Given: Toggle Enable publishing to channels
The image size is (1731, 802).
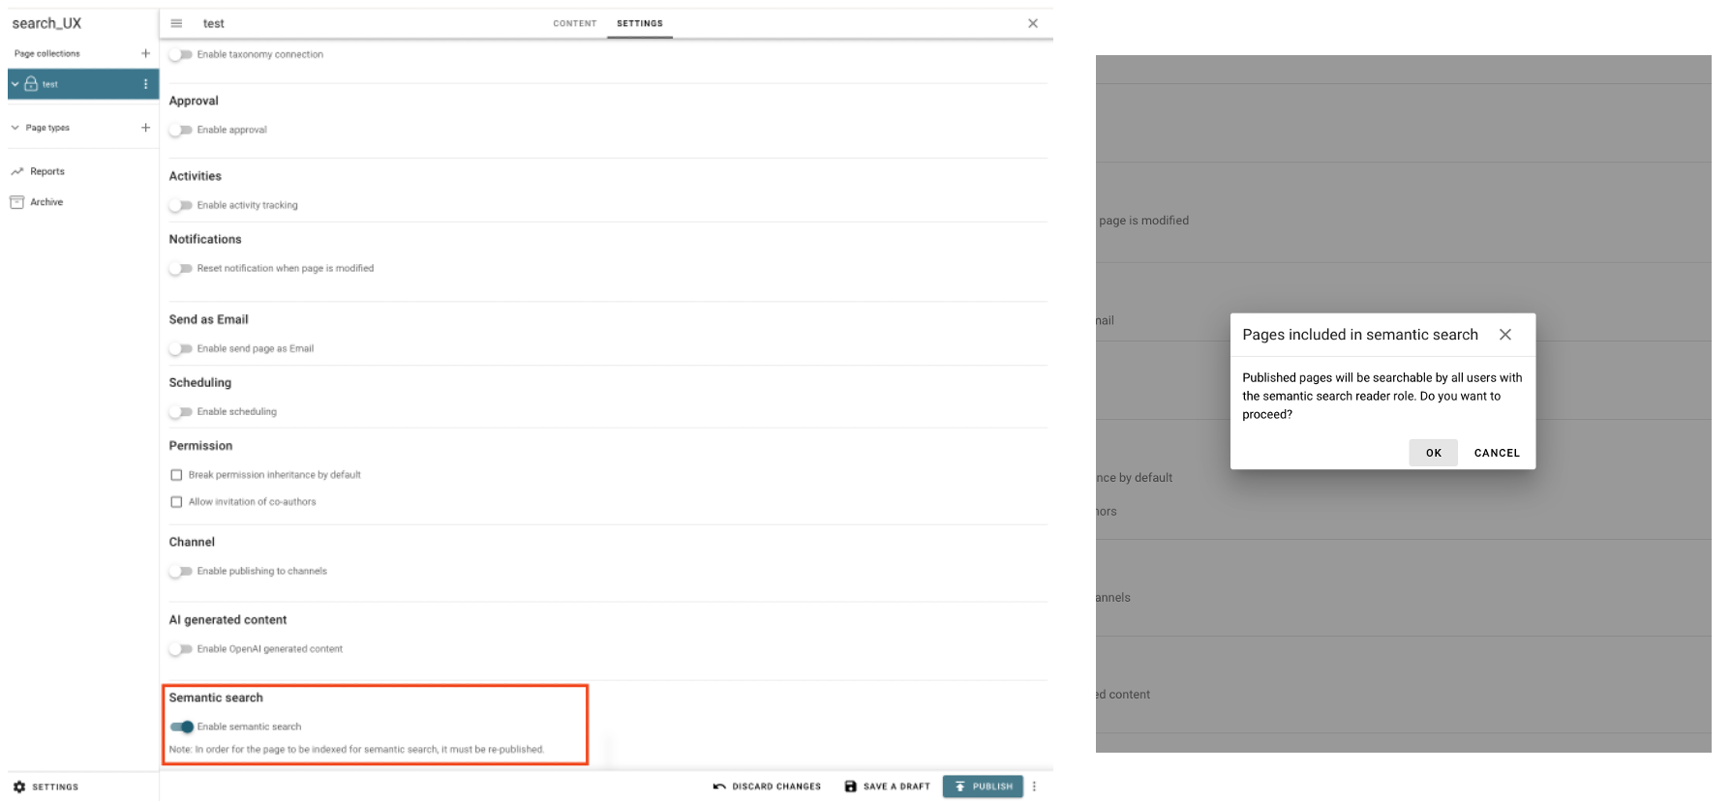Looking at the screenshot, I should pyautogui.click(x=180, y=572).
